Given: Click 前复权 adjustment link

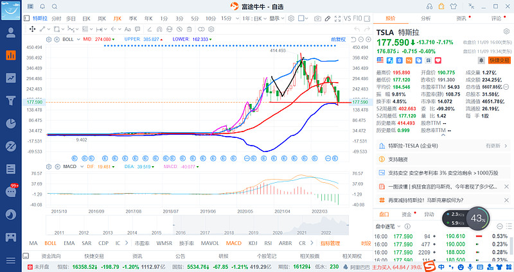Looking at the screenshot, I should coord(339,39).
